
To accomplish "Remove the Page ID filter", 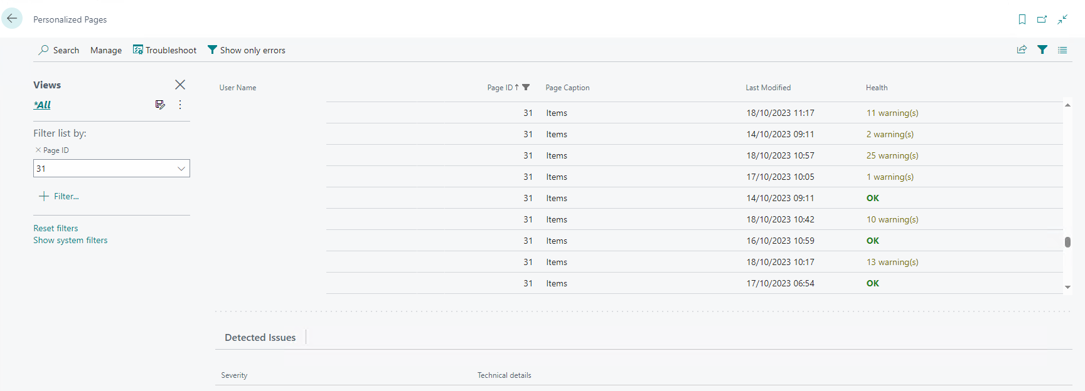I will [x=38, y=150].
